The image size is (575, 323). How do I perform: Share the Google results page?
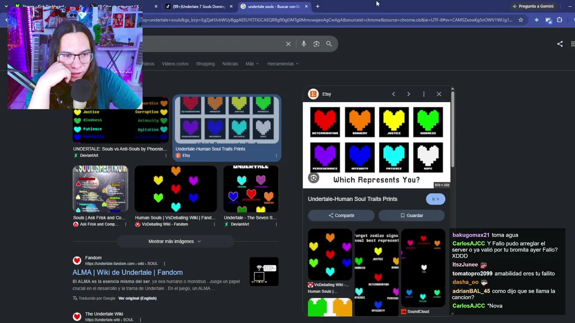(560, 44)
